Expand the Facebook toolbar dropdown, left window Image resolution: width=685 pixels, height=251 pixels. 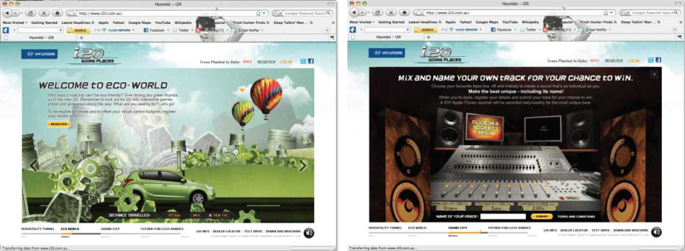tap(167, 30)
